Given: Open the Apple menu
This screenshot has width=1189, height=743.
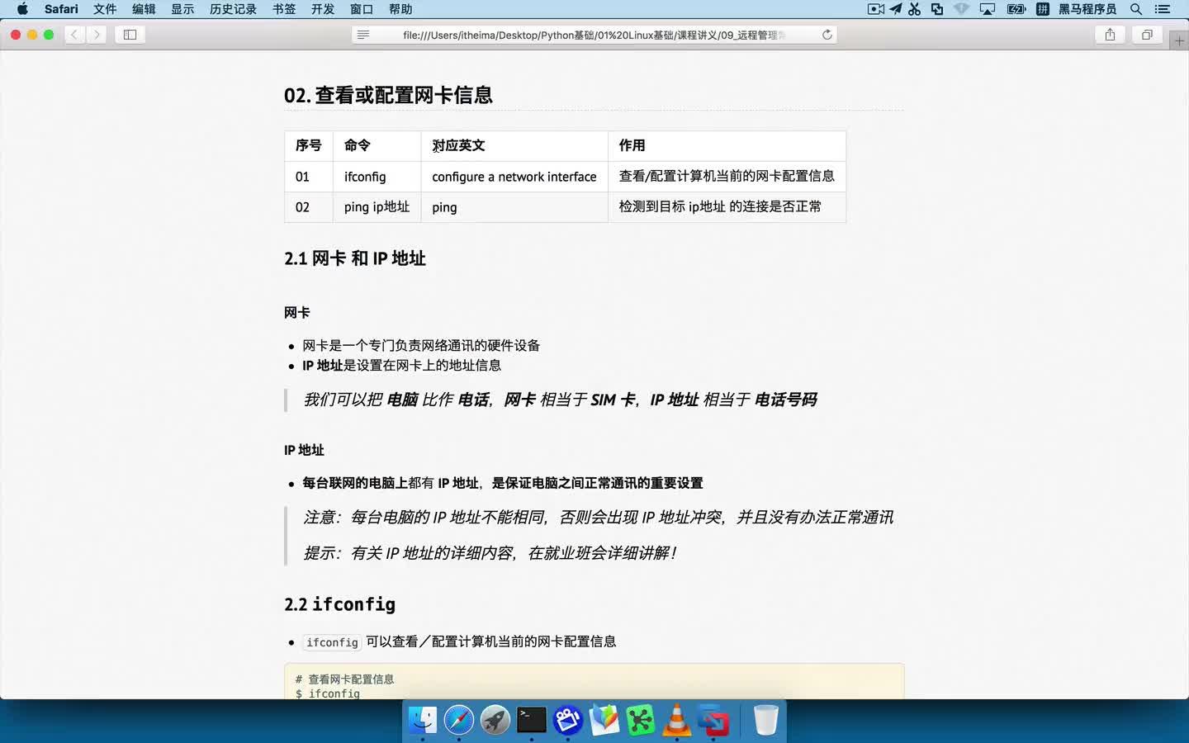Looking at the screenshot, I should pyautogui.click(x=22, y=9).
